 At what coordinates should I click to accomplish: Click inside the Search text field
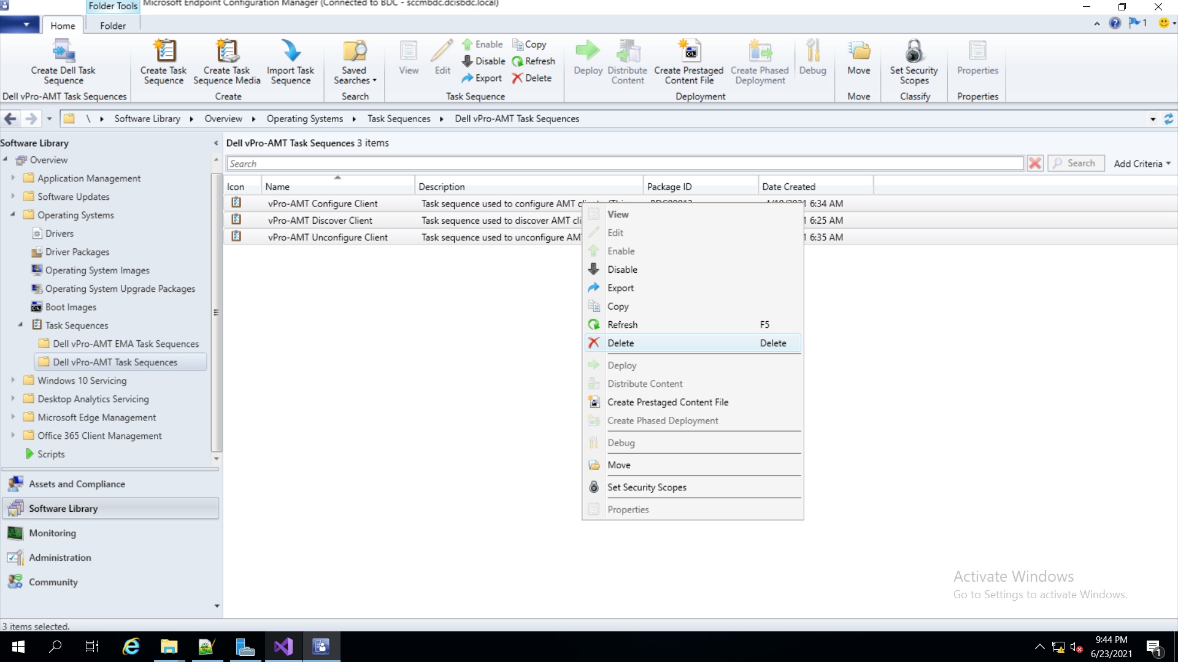coord(614,163)
